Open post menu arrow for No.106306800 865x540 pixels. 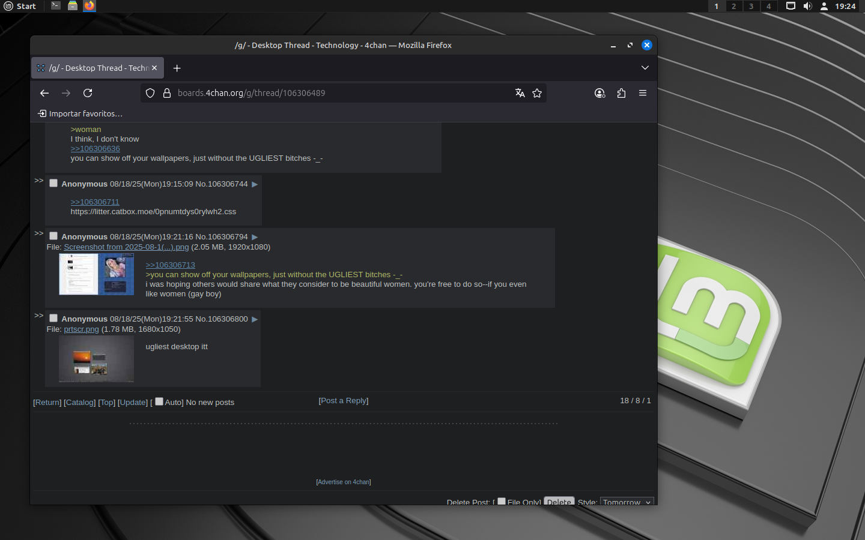(x=255, y=319)
